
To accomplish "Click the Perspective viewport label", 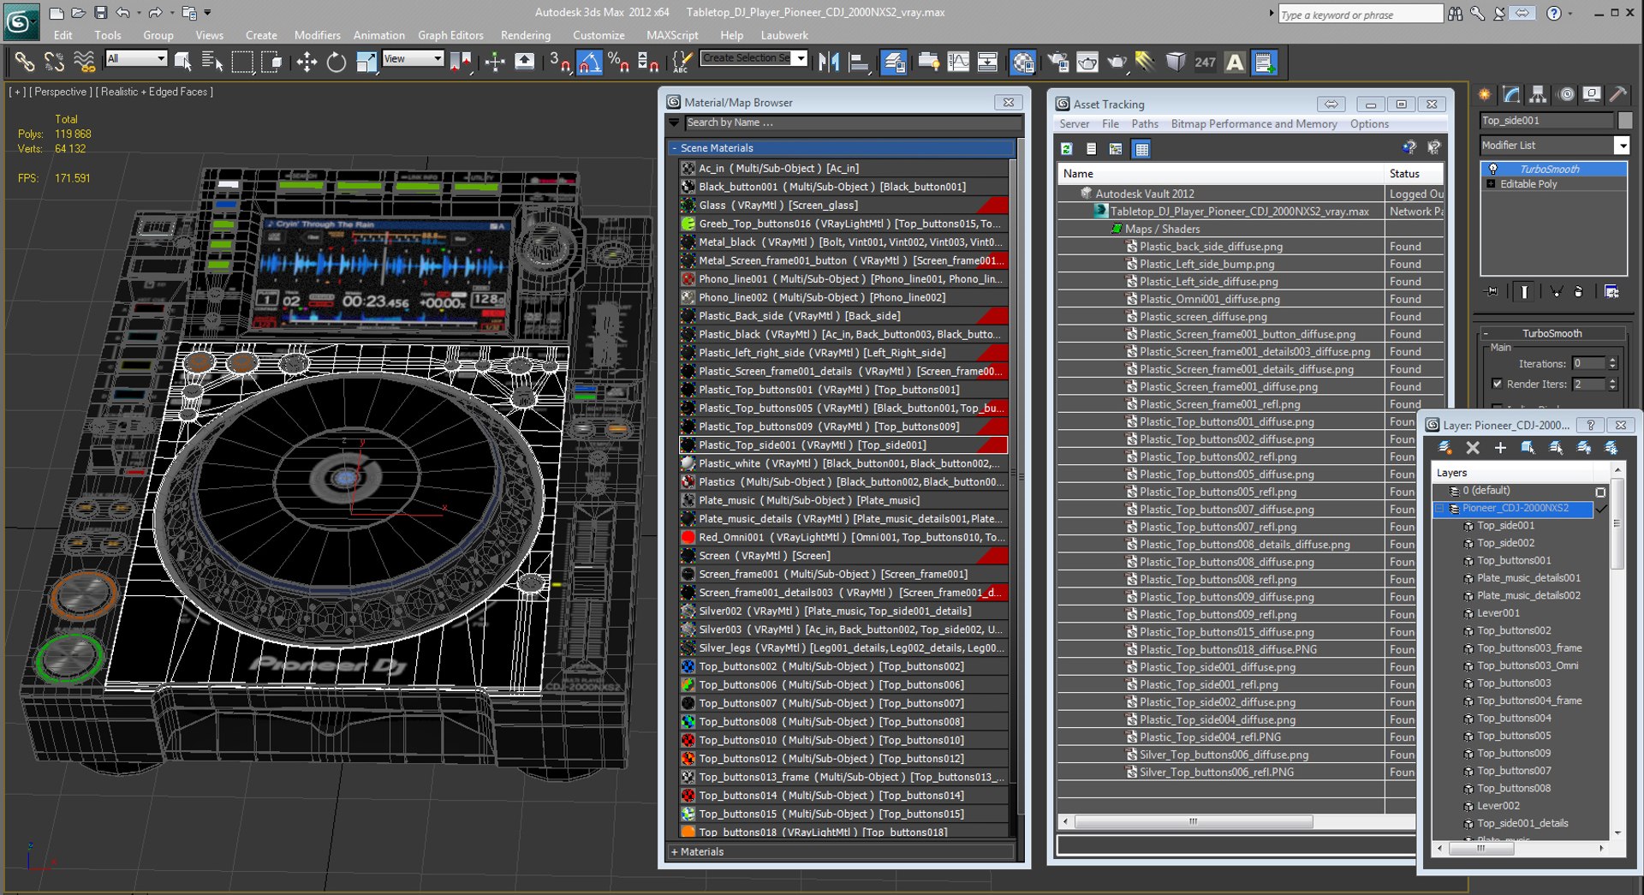I will coord(60,92).
